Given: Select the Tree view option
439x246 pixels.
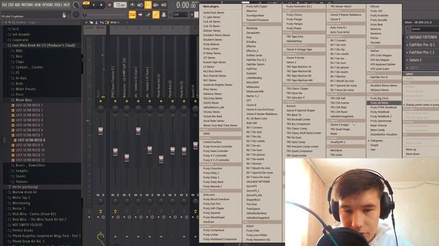Looking at the screenshot, I should (x=372, y=150).
